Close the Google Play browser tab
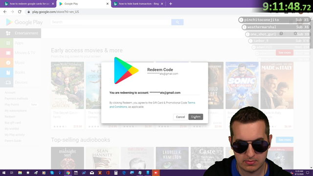The image size is (313, 176). click(x=108, y=4)
